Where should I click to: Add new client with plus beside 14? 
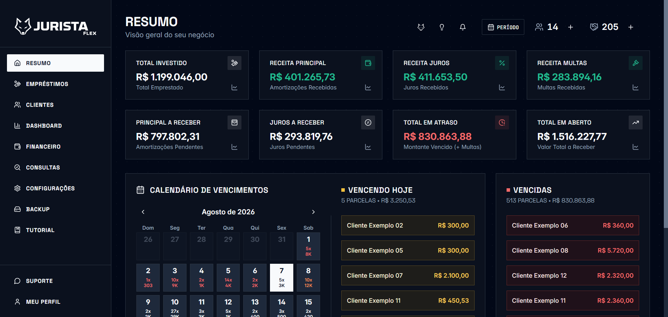[x=571, y=27]
